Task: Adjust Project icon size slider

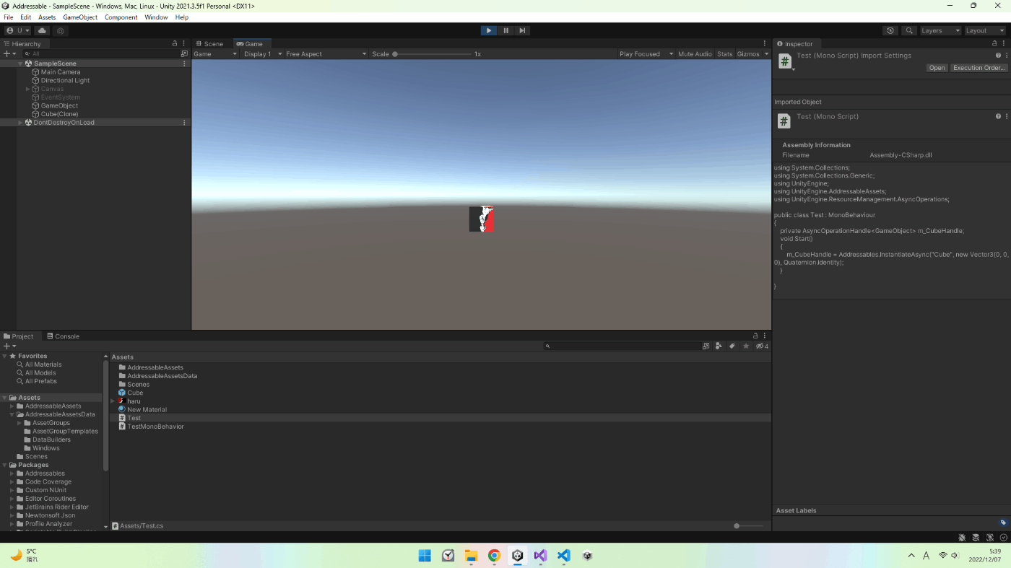Action: point(749,526)
